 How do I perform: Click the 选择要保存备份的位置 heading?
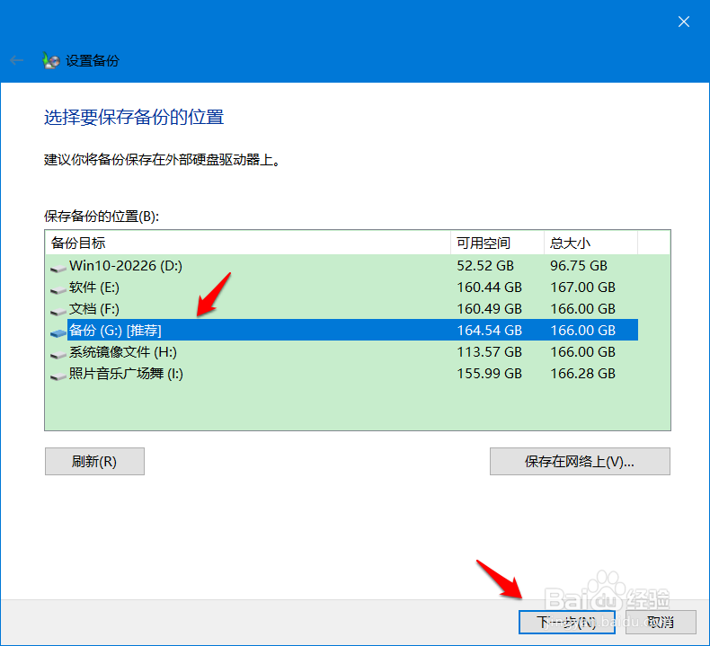click(134, 117)
